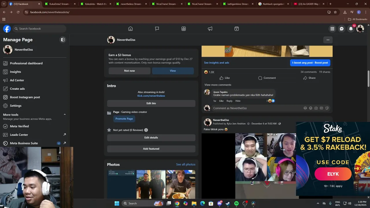
Task: Click the Share arrow on the post
Action: pos(309,78)
